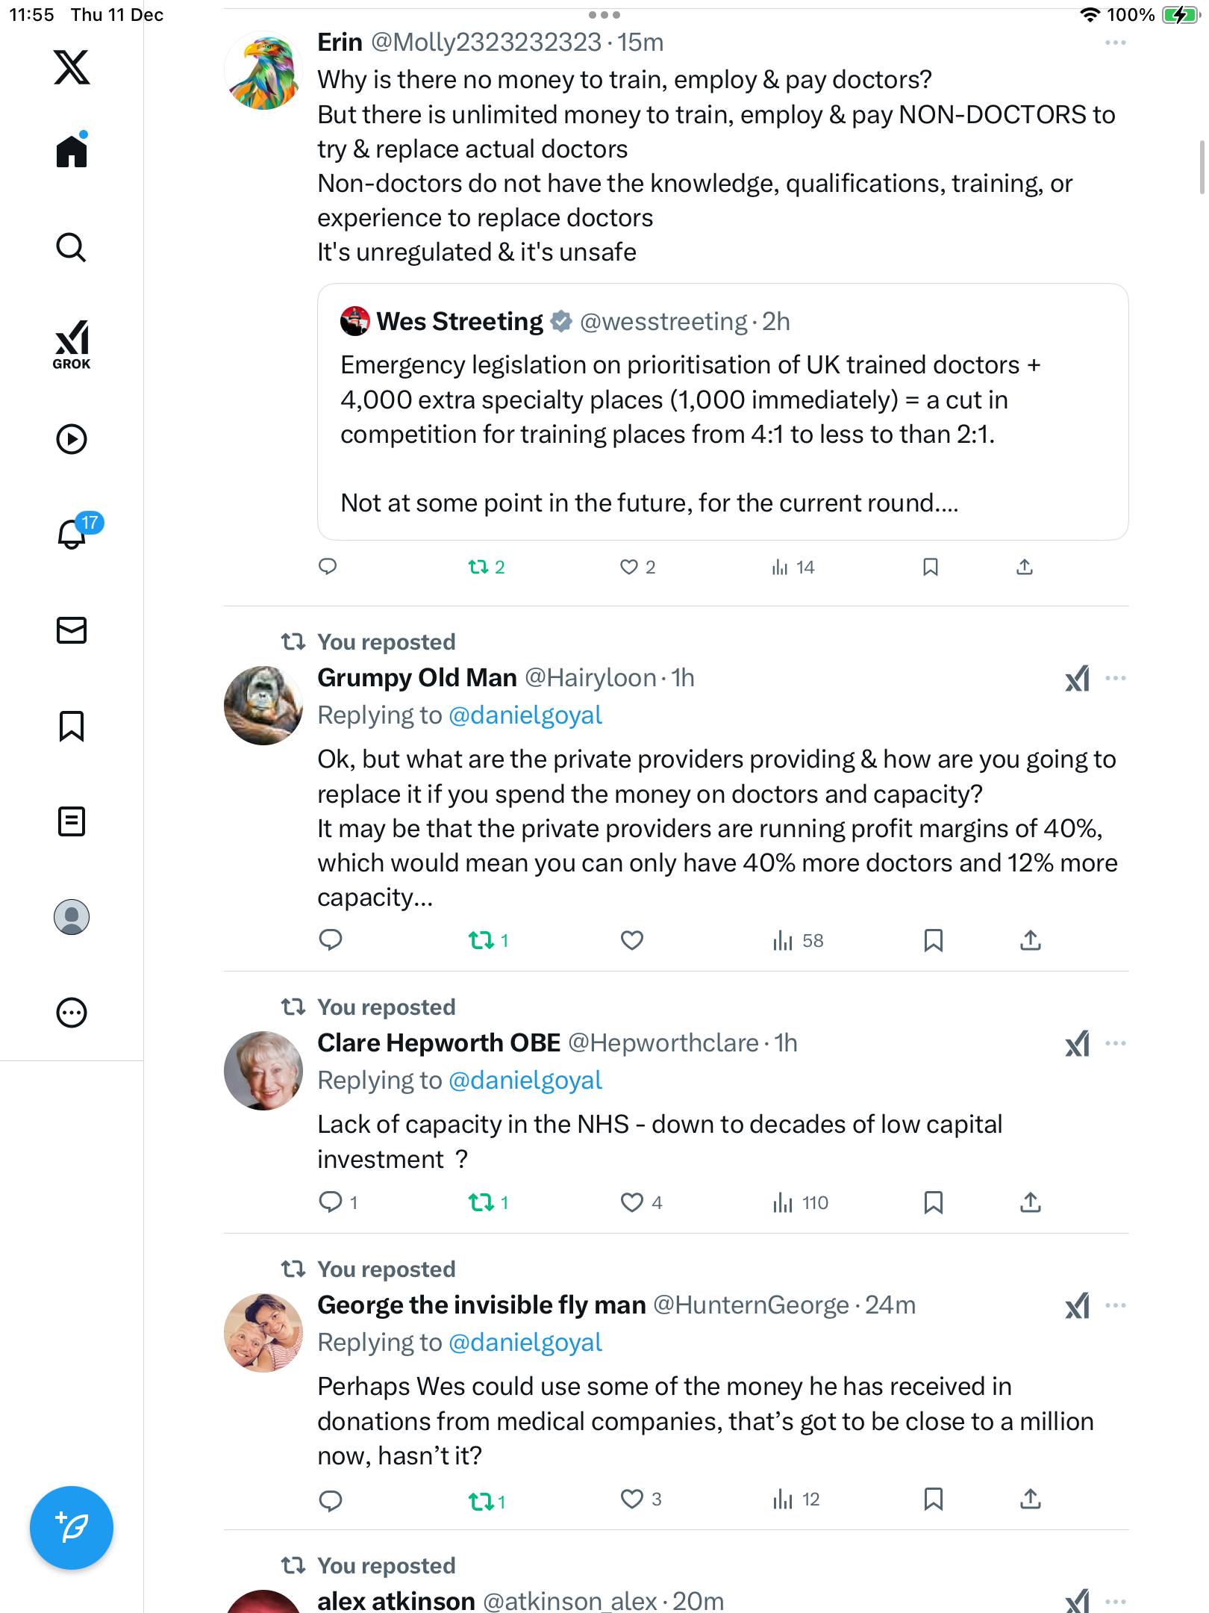
Task: Open Messages envelope in sidebar
Action: click(x=72, y=630)
